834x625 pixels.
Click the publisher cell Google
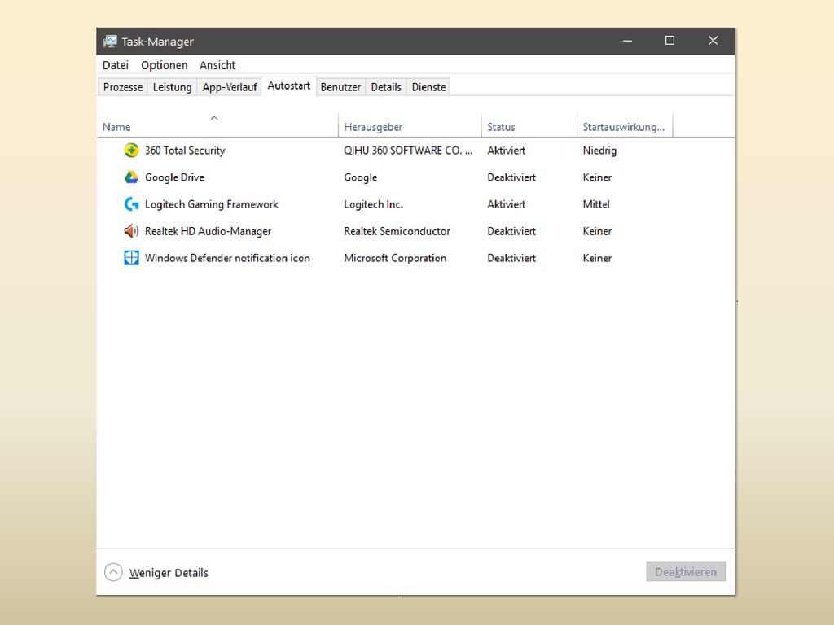[360, 177]
